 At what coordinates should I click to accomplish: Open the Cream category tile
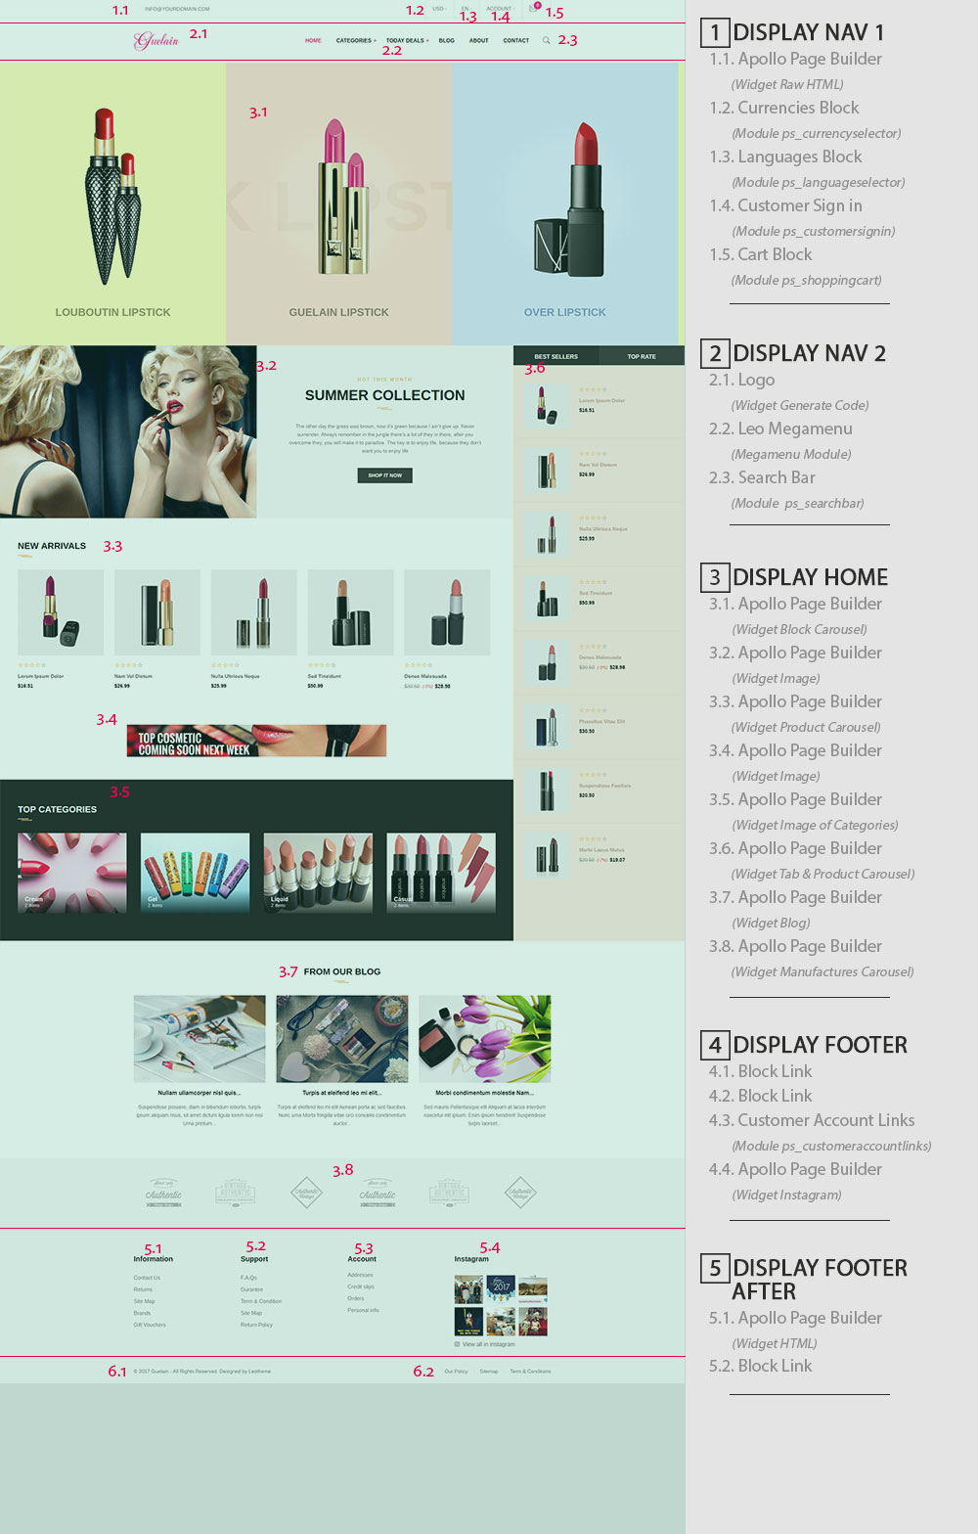click(72, 873)
